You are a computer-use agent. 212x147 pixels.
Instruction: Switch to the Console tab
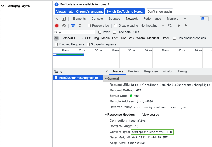(97, 19)
